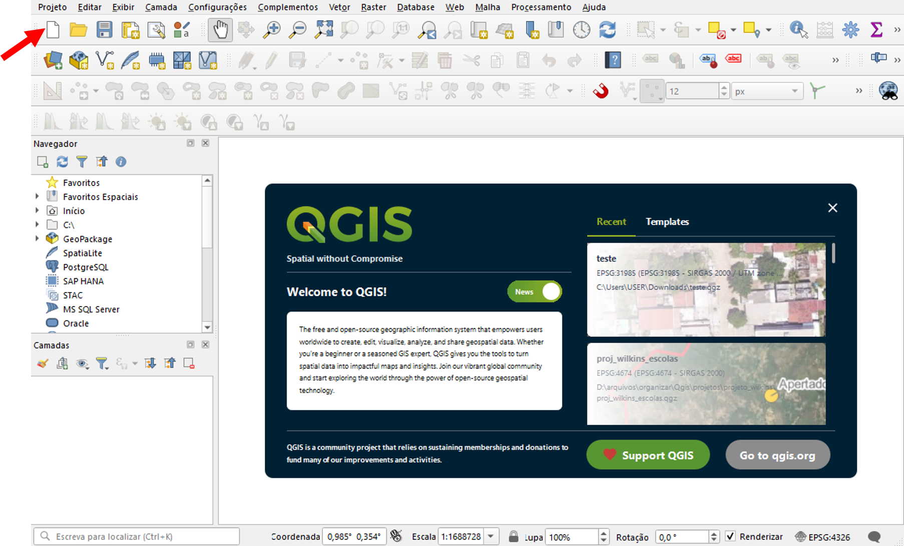904x546 pixels.
Task: Select the Identify Features tool
Action: (798, 30)
